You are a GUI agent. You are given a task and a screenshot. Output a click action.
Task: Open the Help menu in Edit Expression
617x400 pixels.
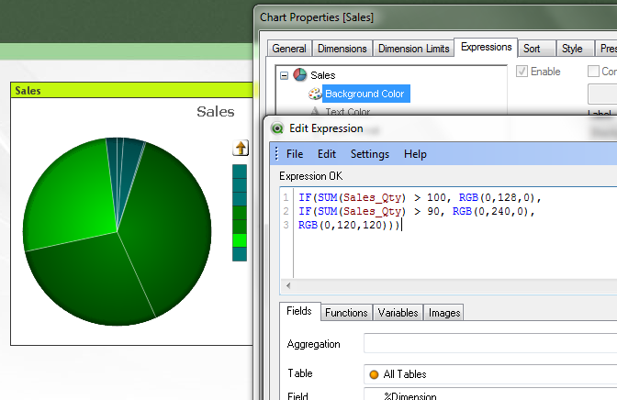pos(415,154)
